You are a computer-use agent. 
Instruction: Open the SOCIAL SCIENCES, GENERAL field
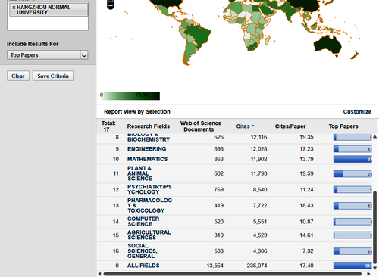point(143,251)
